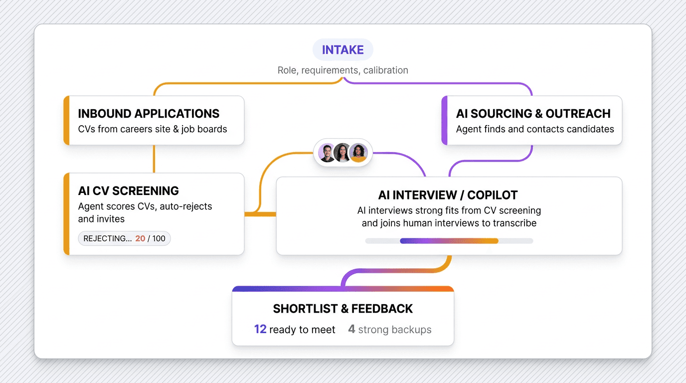Viewport: 686px width, 383px height.
Task: Select the leftmost candidate avatar with purple background
Action: tap(326, 153)
